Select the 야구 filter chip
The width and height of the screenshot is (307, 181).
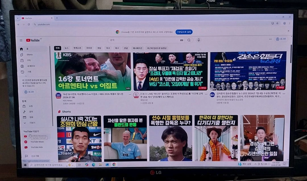[108, 48]
